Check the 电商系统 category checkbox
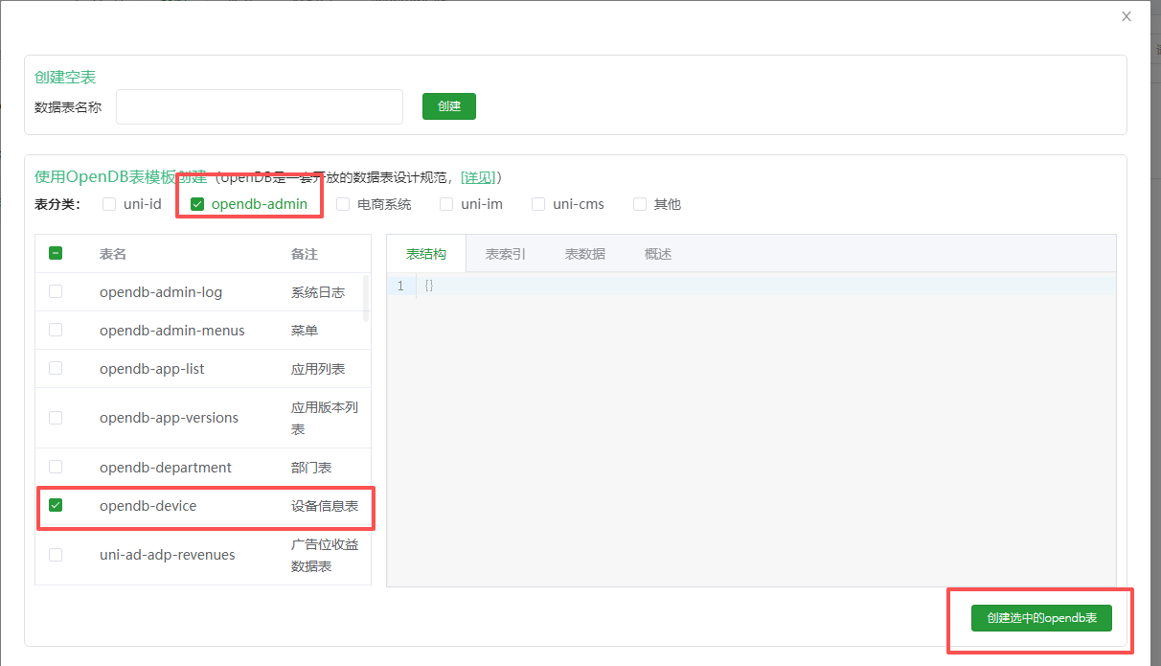Image resolution: width=1161 pixels, height=666 pixels. 343,204
